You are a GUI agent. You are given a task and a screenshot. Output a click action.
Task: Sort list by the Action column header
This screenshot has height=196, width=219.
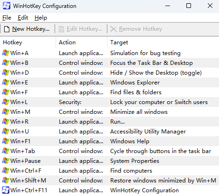(81, 42)
